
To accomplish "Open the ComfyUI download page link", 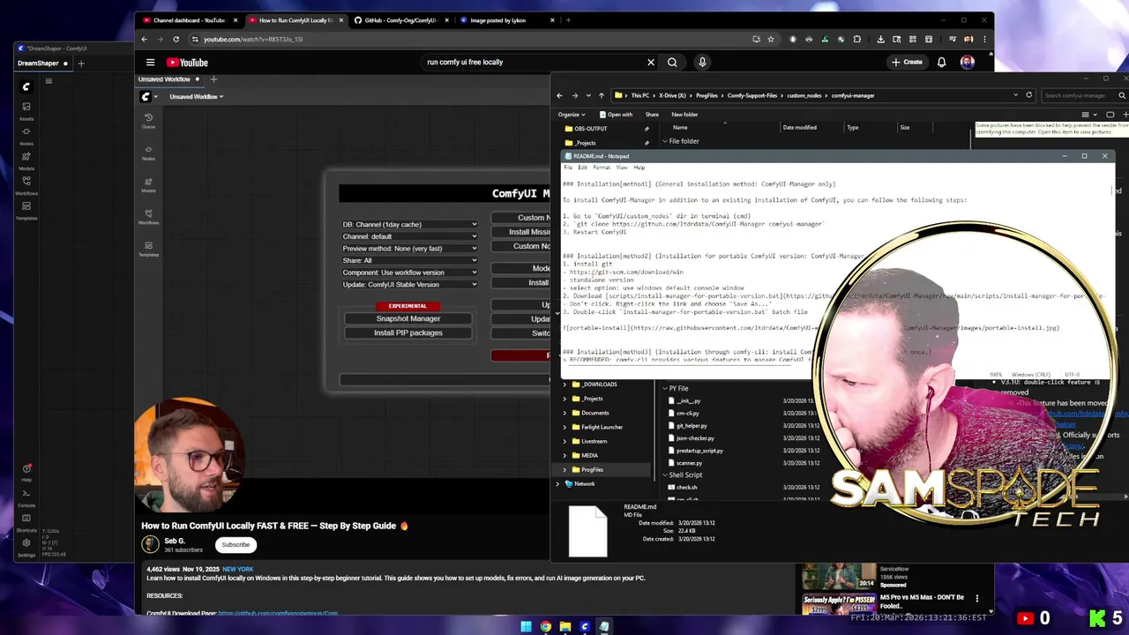I will click(x=278, y=613).
